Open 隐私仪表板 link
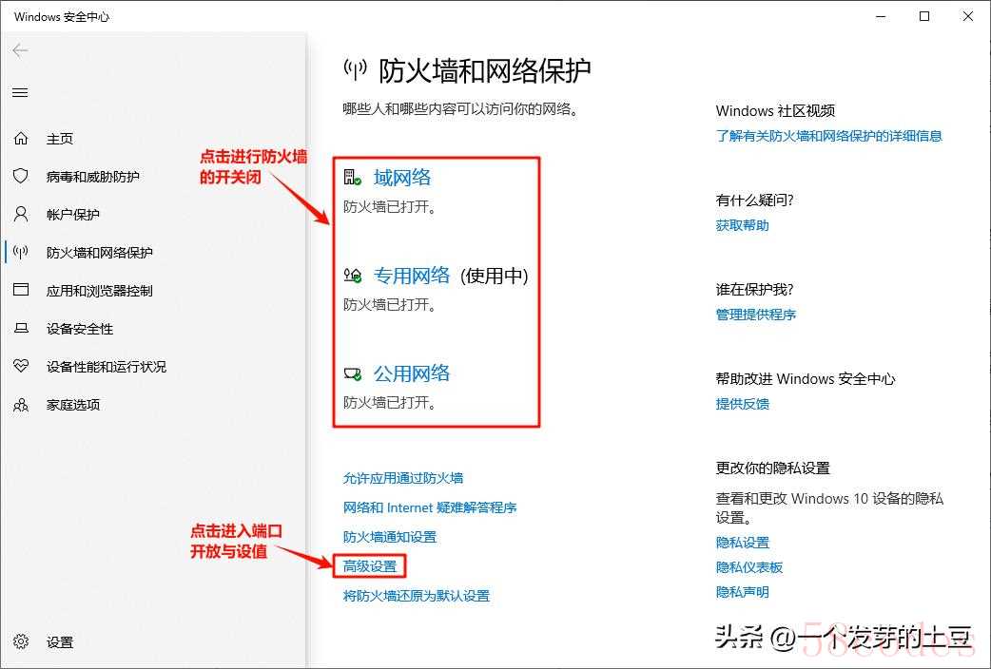991x669 pixels. pos(748,567)
